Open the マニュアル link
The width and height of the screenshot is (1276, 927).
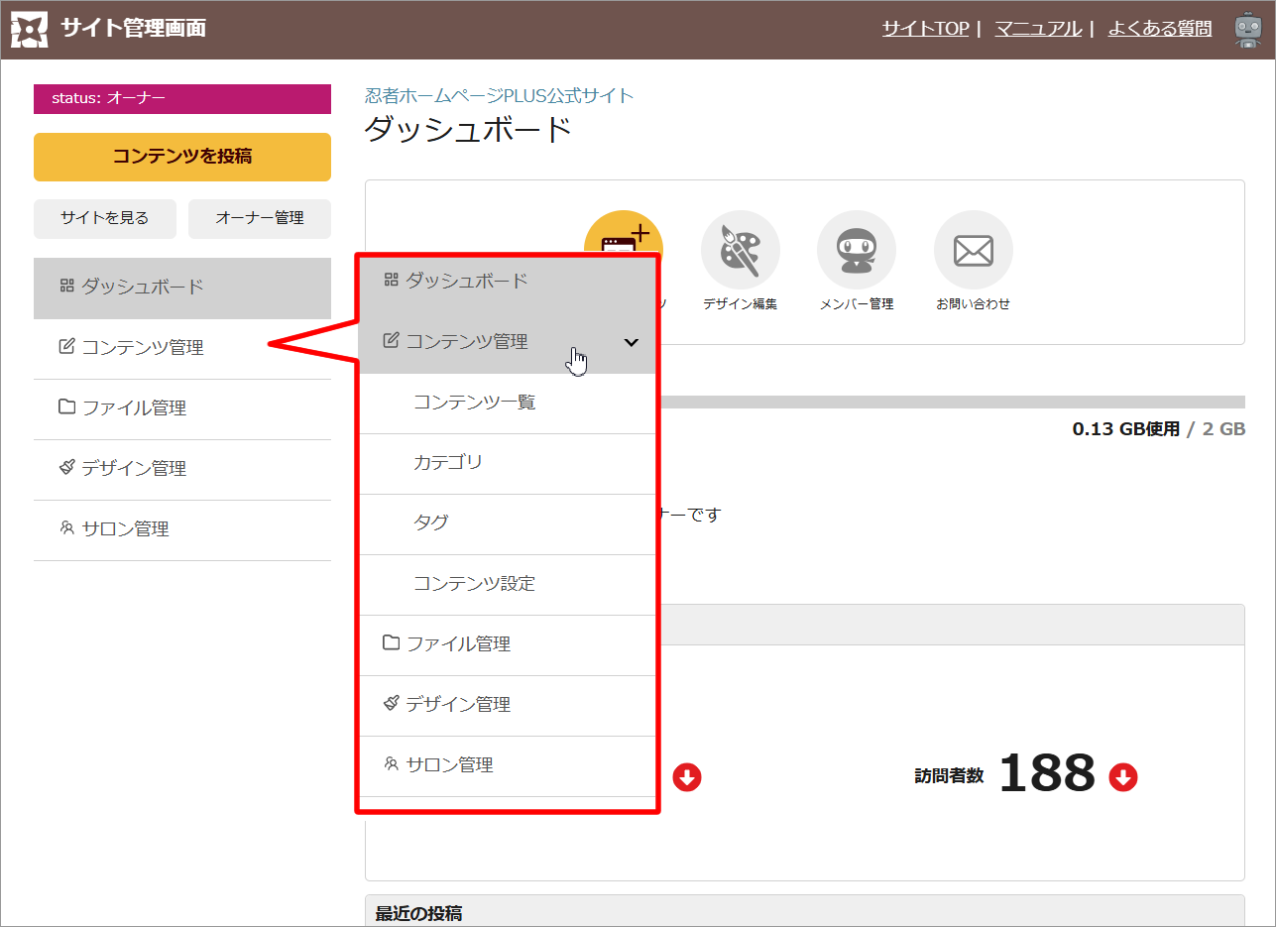(x=1038, y=29)
